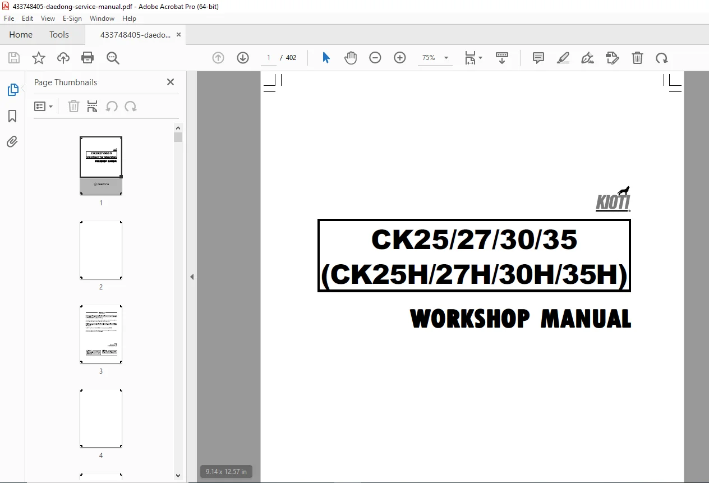Screen dimensions: 709x483
Task: Click the (CK25H/27H/30H/35H) title line
Action: tap(474, 275)
